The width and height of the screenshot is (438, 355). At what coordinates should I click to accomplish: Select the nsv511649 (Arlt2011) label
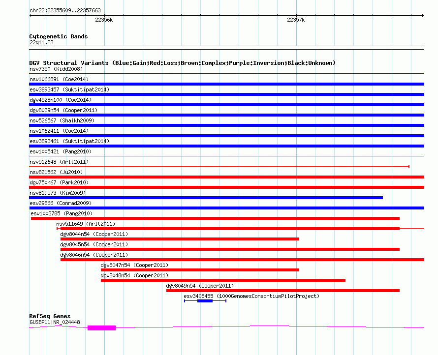coord(86,224)
